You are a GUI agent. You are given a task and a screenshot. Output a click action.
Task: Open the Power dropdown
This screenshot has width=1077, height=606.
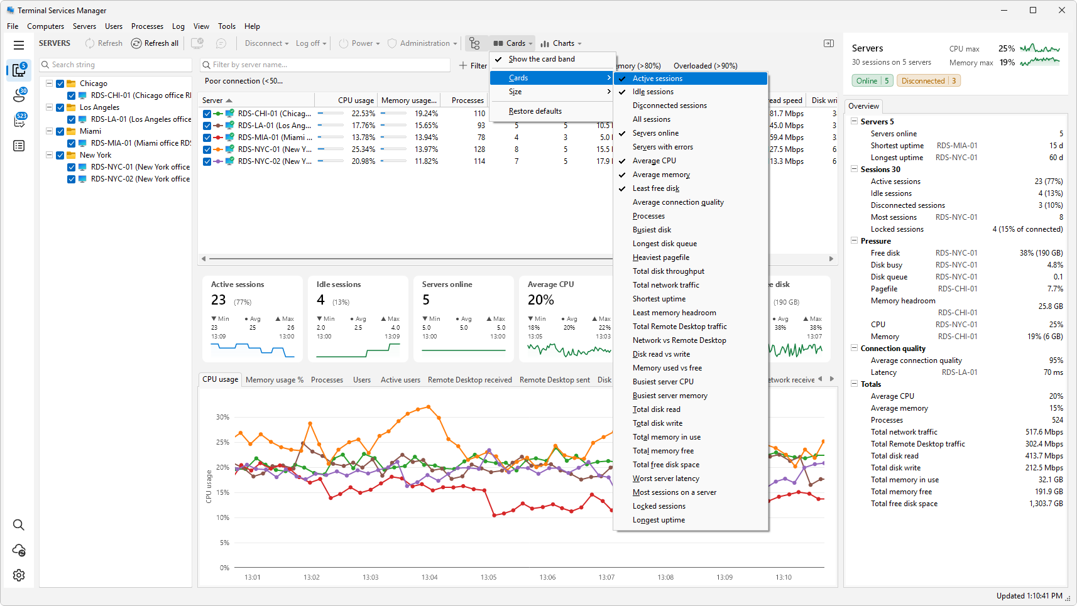click(x=359, y=43)
